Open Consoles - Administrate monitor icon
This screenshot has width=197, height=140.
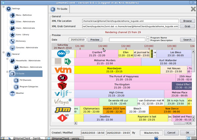point(13,48)
